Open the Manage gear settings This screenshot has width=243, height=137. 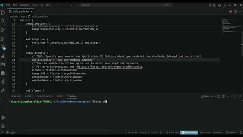coord(3,126)
